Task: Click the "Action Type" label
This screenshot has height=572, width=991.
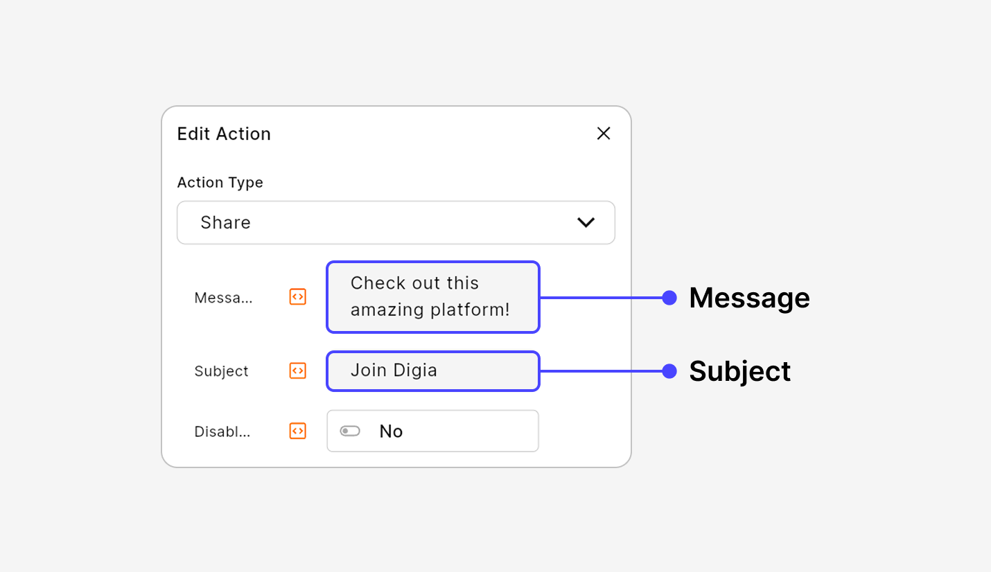Action: (220, 182)
